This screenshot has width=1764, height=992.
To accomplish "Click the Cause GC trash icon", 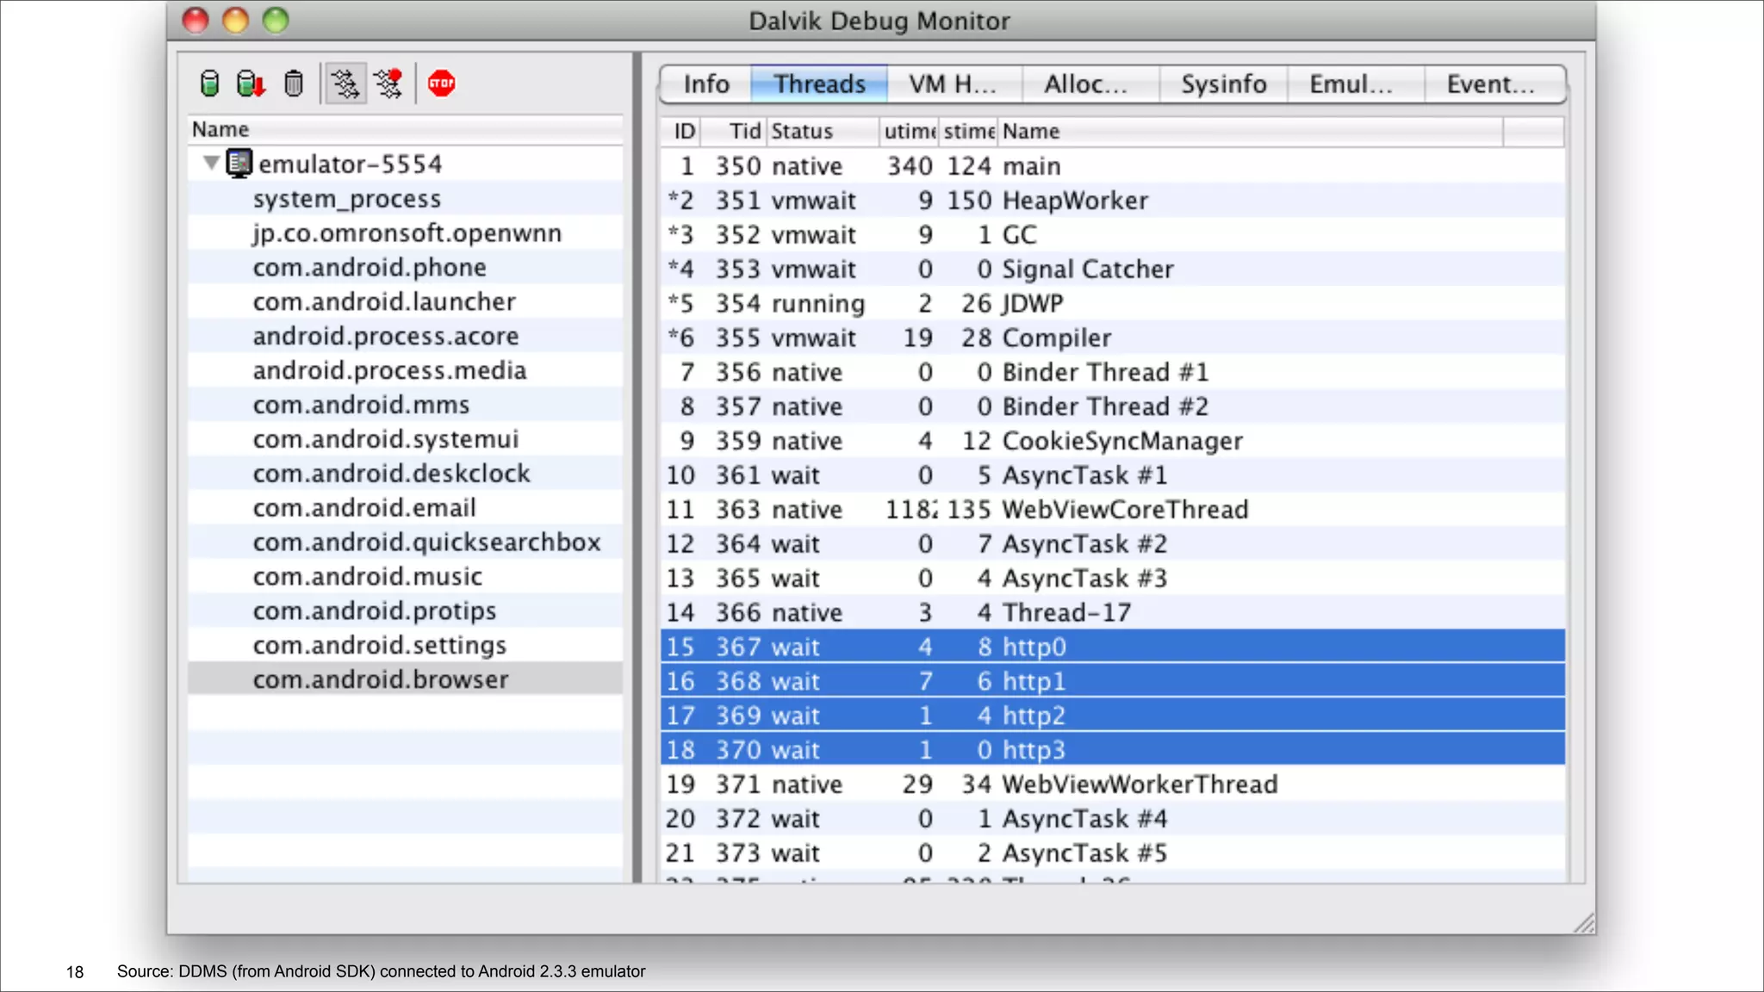I will click(294, 84).
